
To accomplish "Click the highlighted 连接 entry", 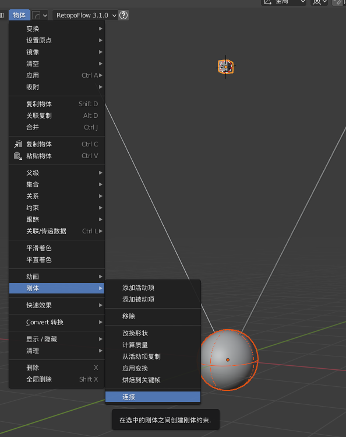I will tap(153, 397).
